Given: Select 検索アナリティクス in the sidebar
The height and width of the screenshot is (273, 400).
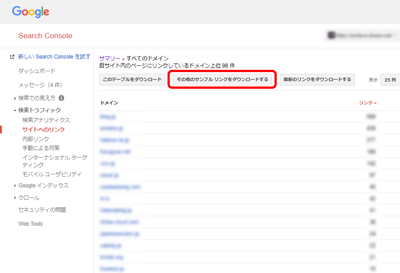Looking at the screenshot, I should coord(46,120).
